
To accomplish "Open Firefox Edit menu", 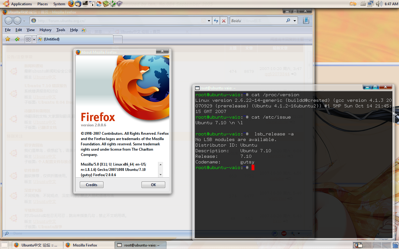I will click(19, 30).
